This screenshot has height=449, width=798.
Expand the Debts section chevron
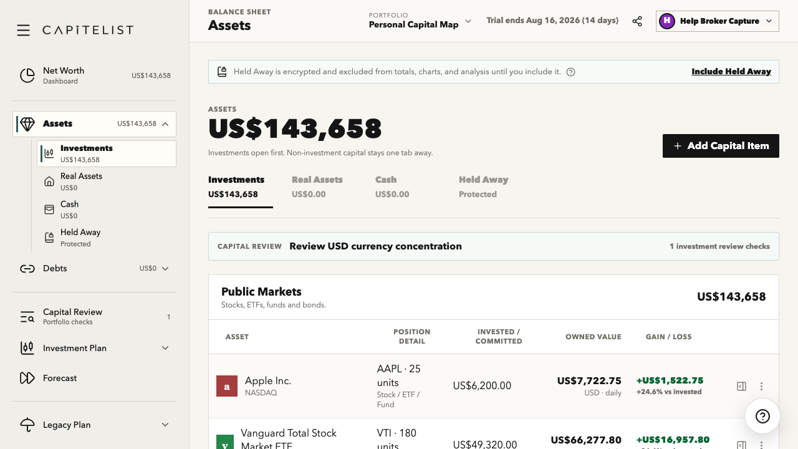pyautogui.click(x=165, y=269)
